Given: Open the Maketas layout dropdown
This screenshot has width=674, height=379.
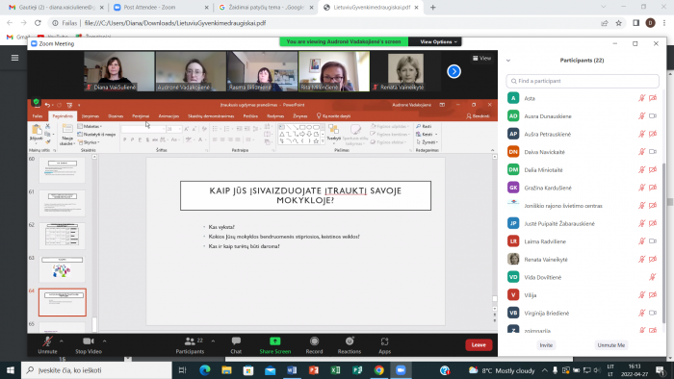Looking at the screenshot, I should [x=90, y=126].
